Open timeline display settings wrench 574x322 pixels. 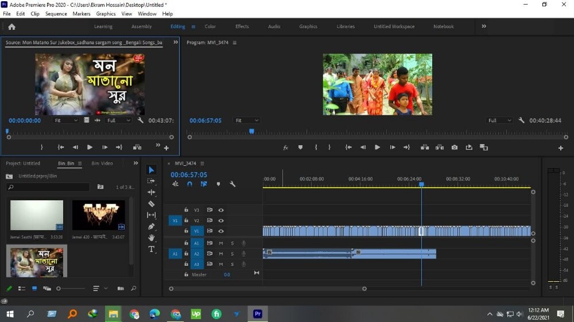(x=232, y=184)
